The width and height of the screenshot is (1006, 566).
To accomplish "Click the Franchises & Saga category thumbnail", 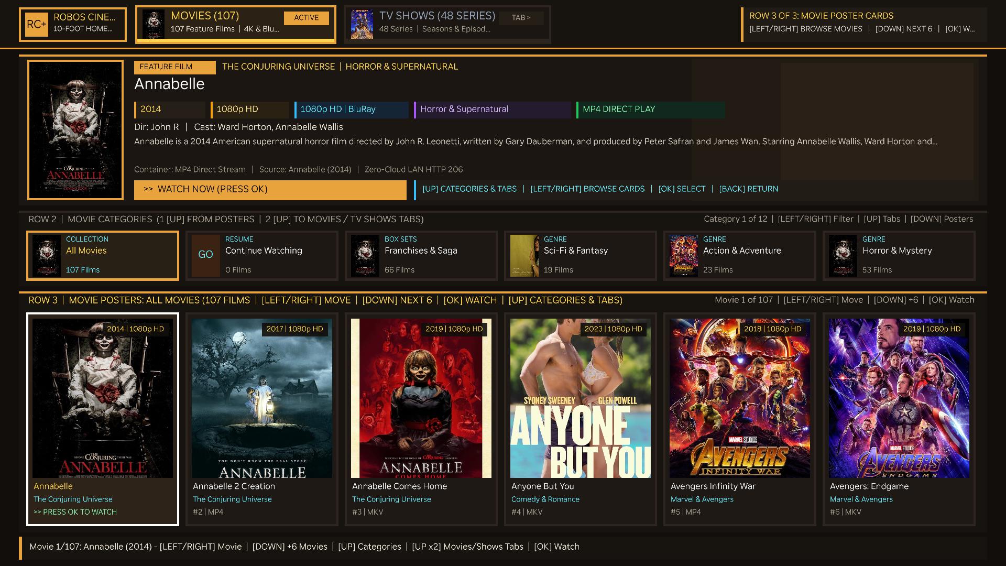I will click(365, 255).
